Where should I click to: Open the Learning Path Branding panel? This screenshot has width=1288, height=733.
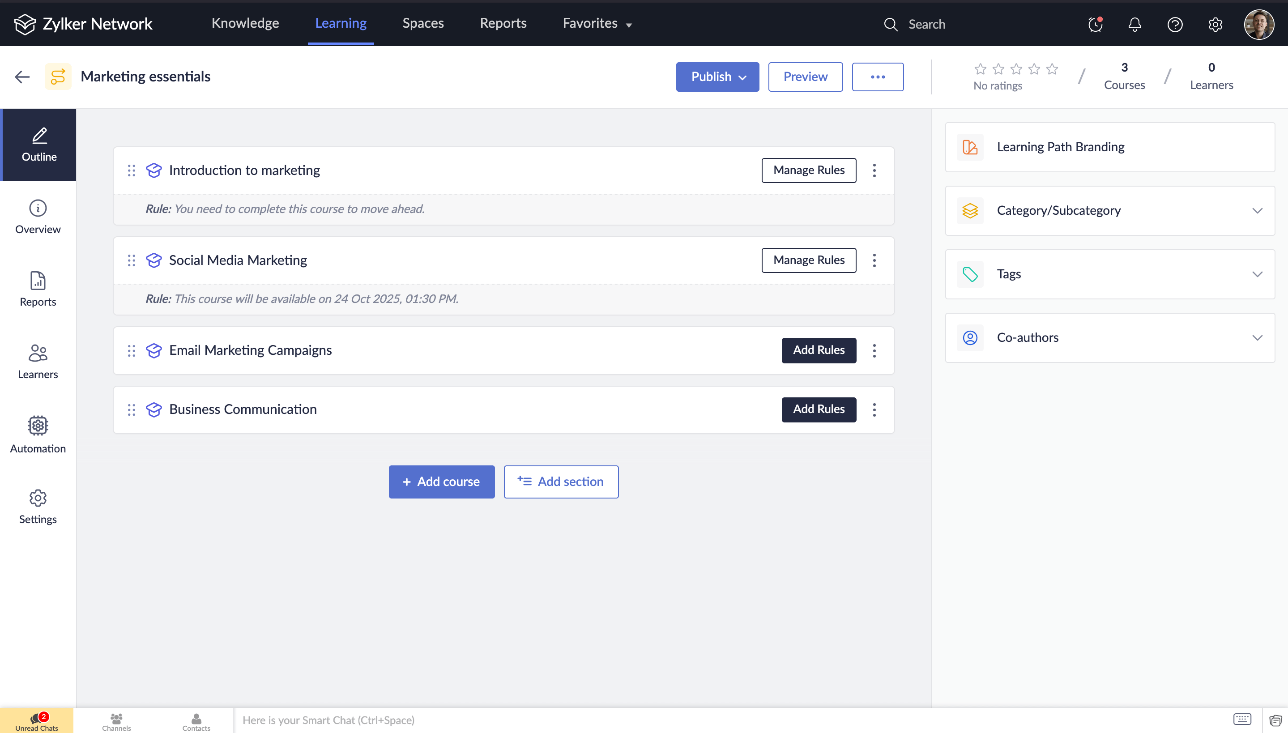(1109, 147)
